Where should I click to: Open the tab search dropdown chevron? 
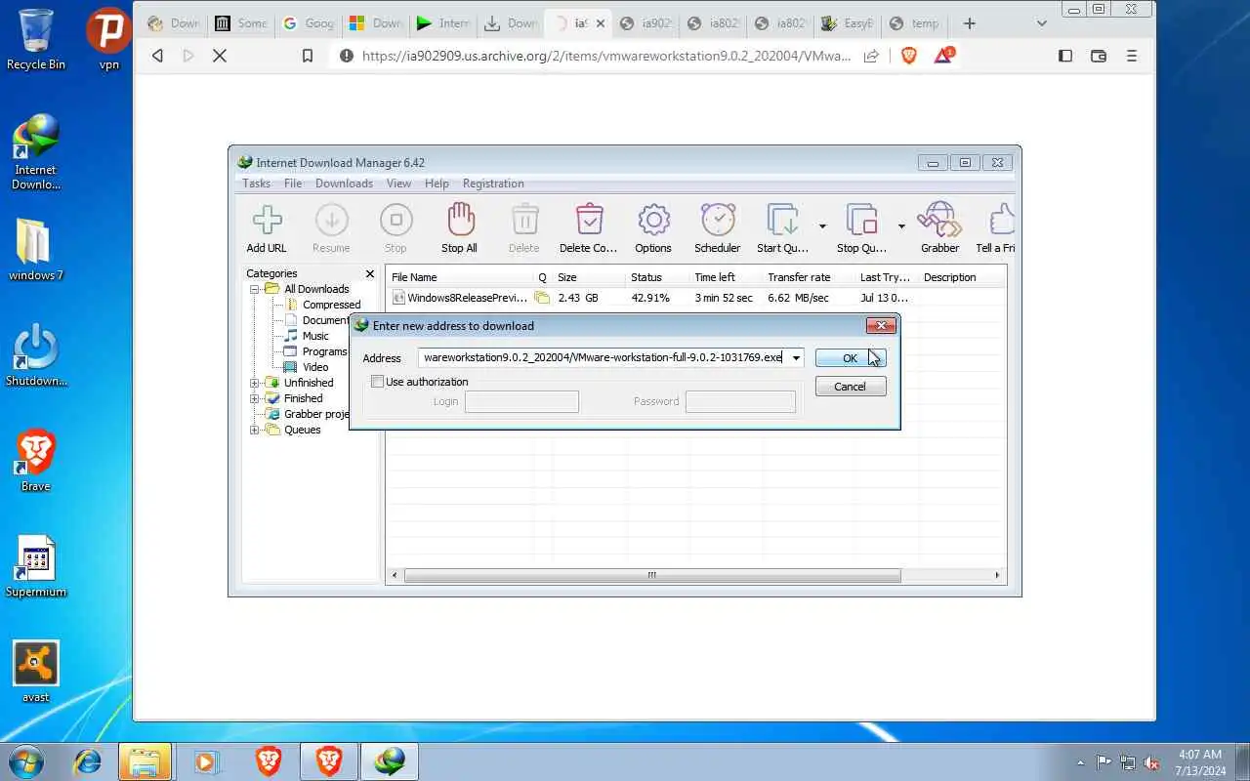[1042, 23]
